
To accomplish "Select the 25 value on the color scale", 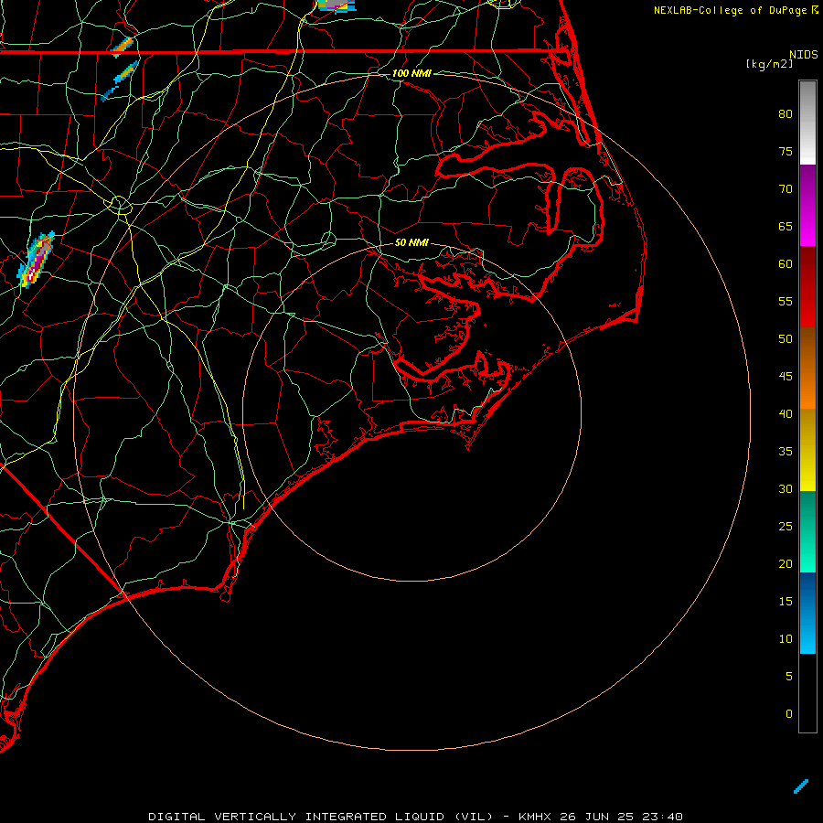I will pos(786,527).
